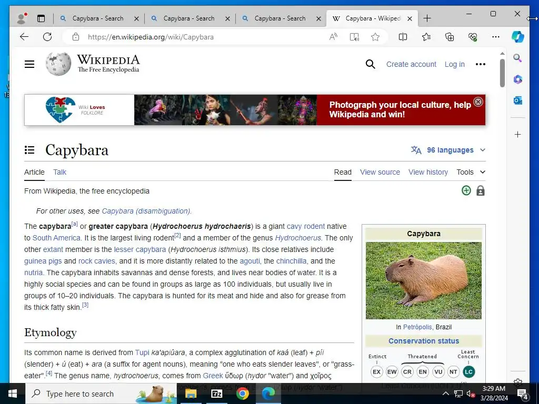Launch Google Chrome from taskbar
This screenshot has height=404, width=539.
[x=242, y=393]
